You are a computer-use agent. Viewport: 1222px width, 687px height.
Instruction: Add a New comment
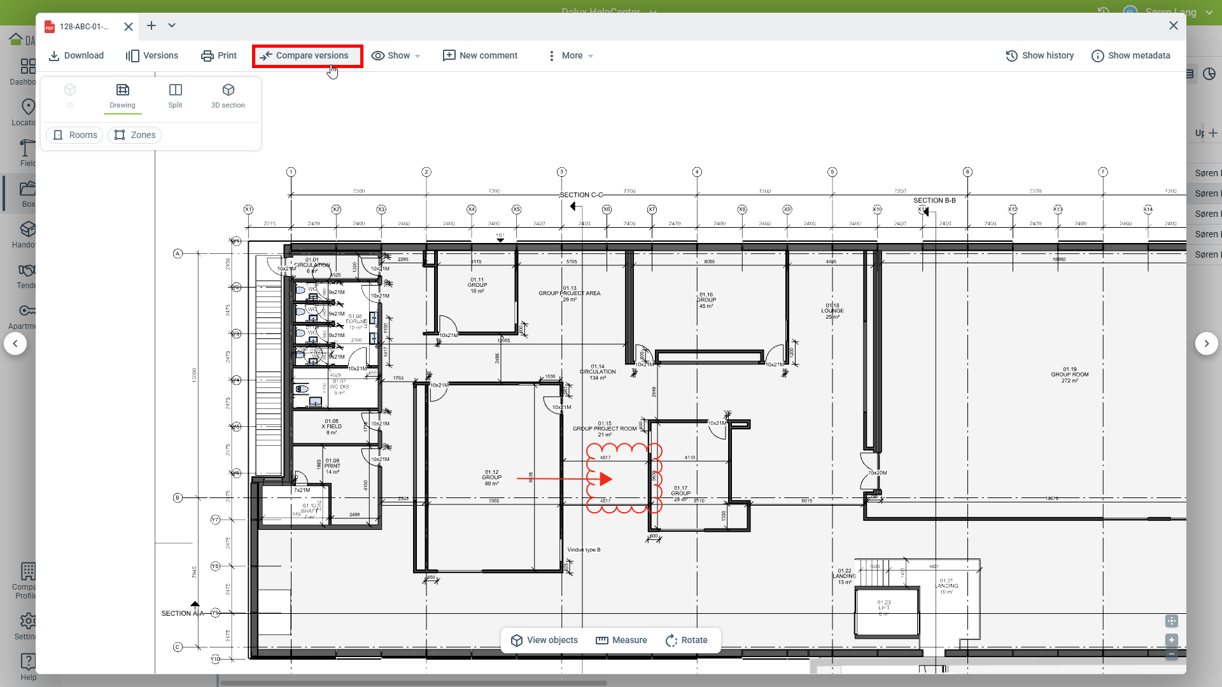[481, 56]
